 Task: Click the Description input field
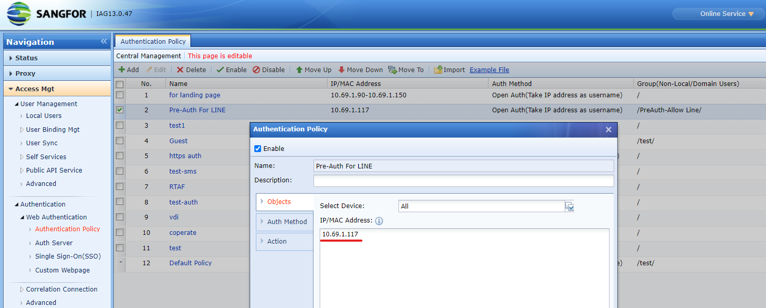tap(463, 181)
